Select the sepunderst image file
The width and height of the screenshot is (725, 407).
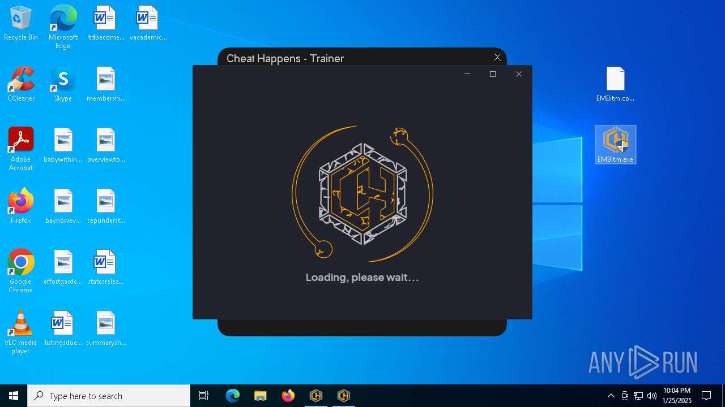click(x=106, y=207)
